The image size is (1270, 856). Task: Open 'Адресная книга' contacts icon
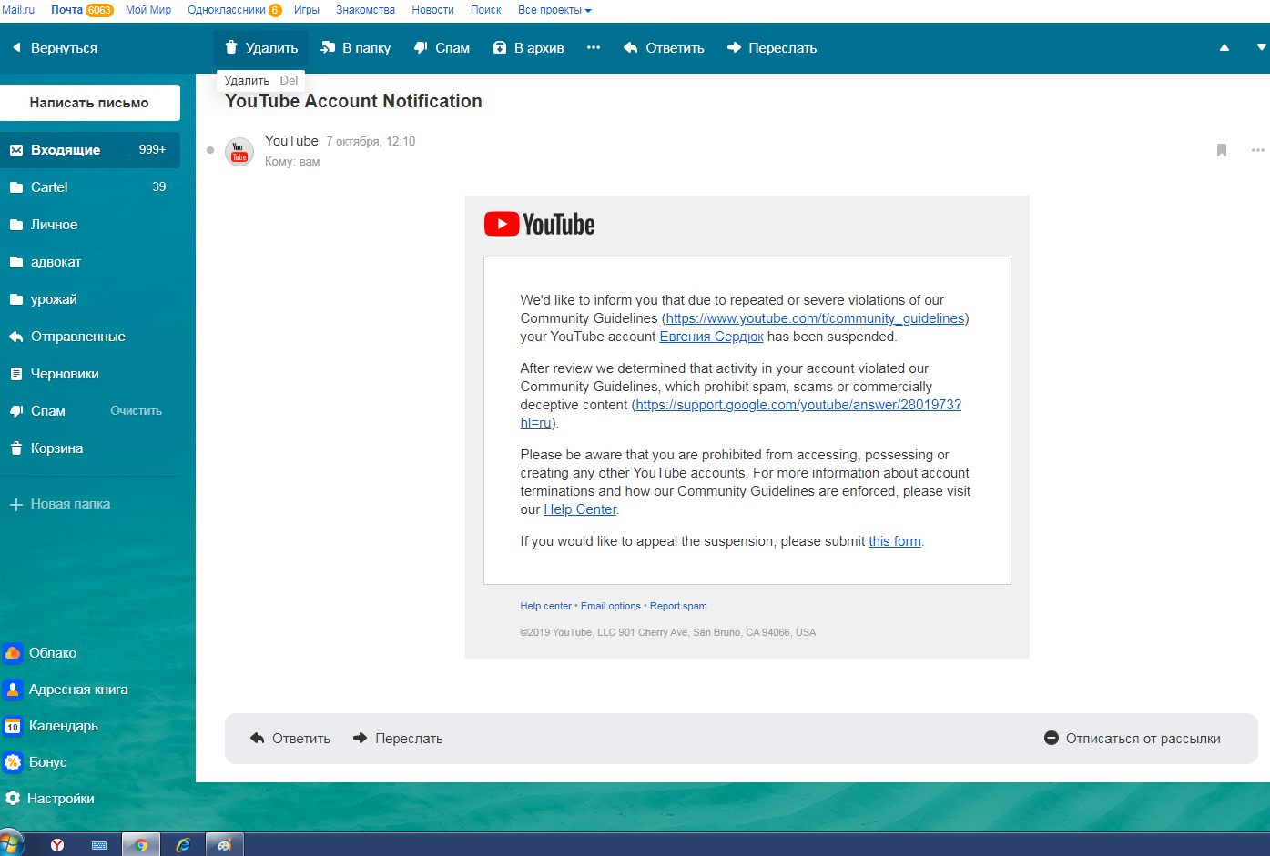pos(13,690)
